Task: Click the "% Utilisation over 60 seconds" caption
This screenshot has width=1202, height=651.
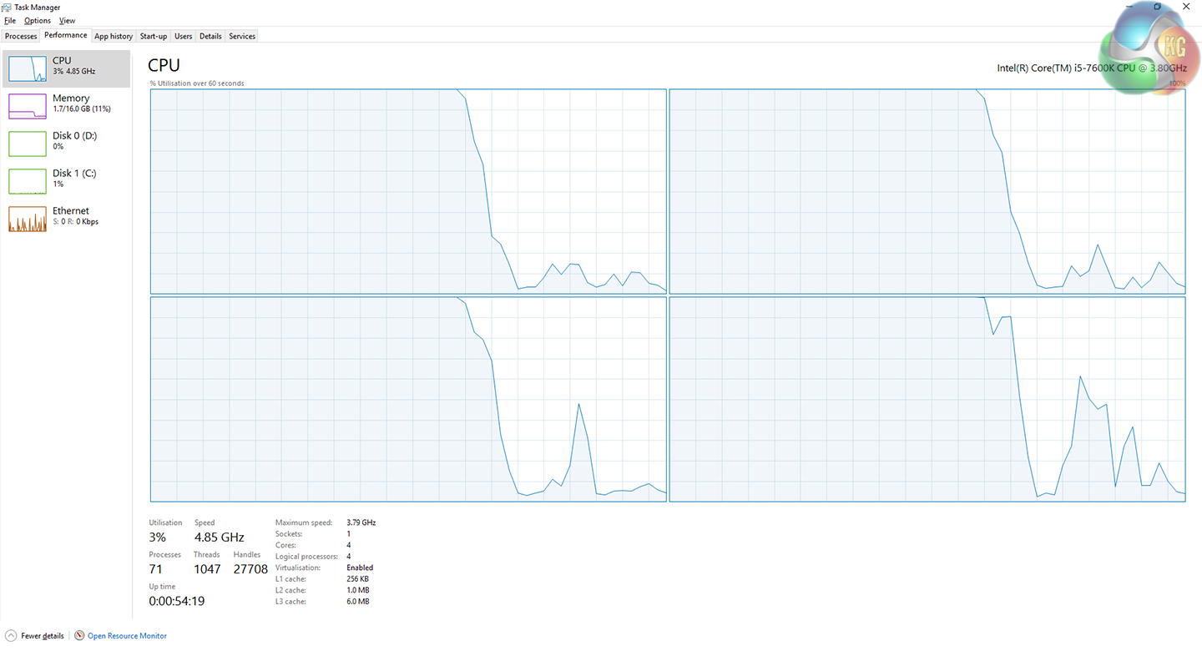Action: pyautogui.click(x=197, y=83)
